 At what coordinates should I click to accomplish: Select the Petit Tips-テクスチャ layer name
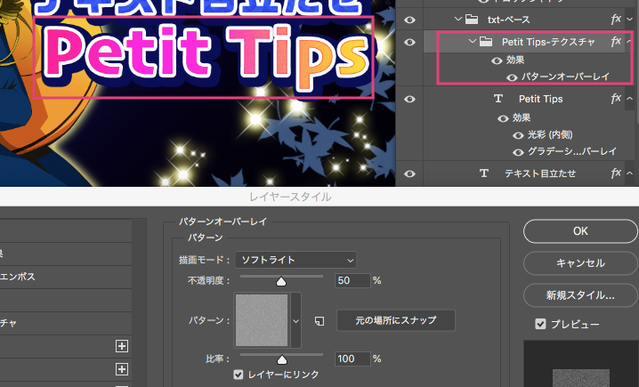click(548, 42)
